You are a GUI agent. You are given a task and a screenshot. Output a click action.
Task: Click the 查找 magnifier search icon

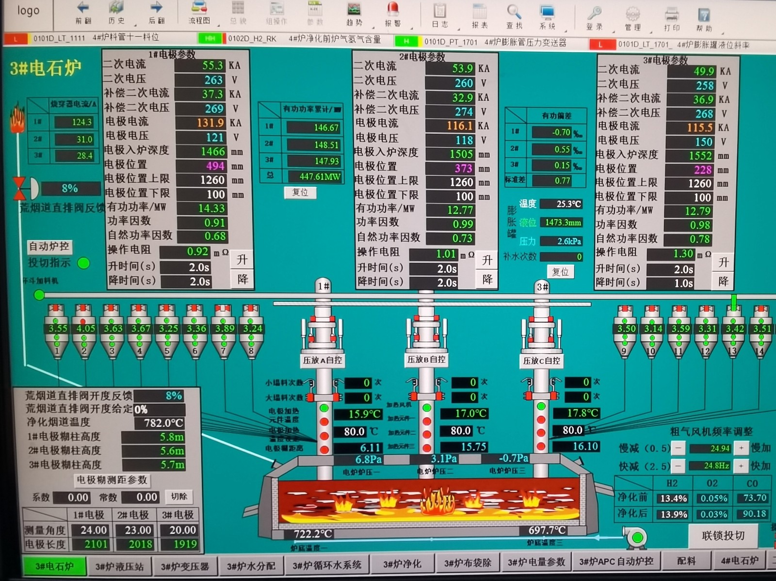click(514, 11)
